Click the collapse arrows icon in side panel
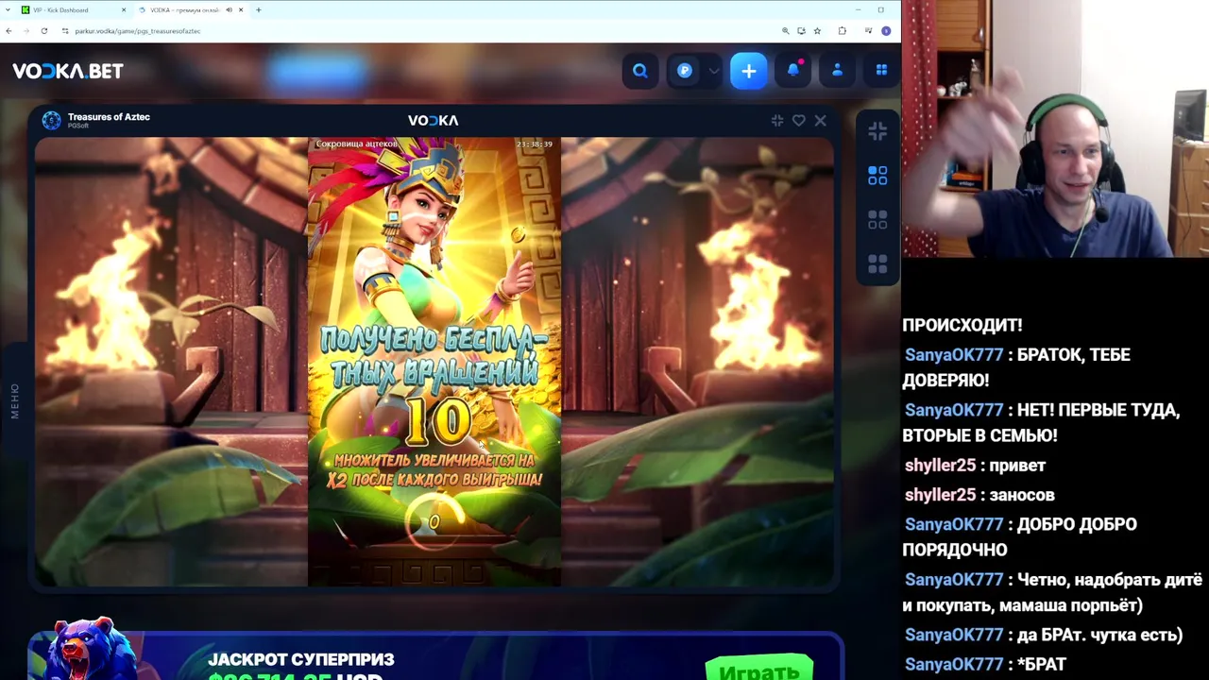Viewport: 1209px width, 680px height. pos(877,131)
